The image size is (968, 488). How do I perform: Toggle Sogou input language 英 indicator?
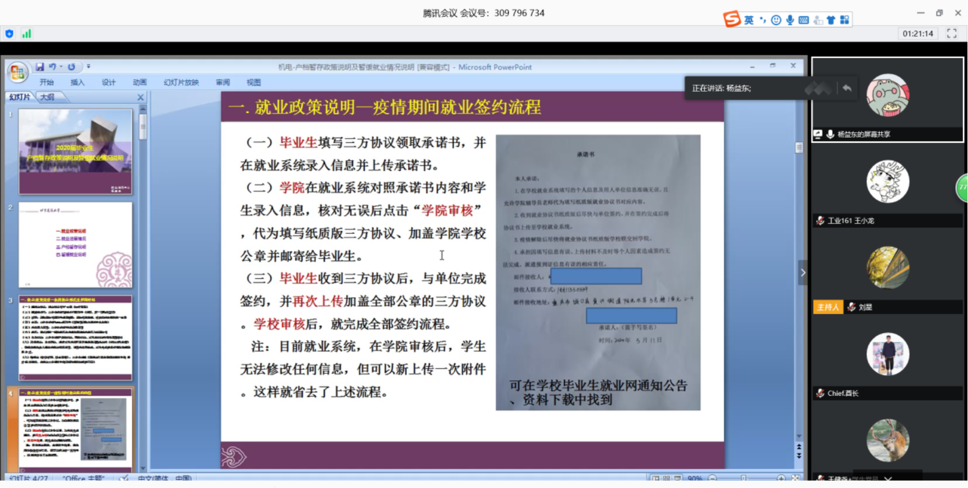(749, 20)
